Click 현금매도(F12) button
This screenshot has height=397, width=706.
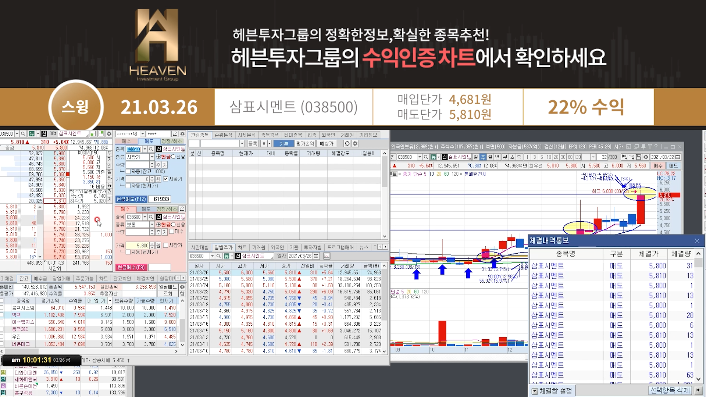[x=131, y=199]
